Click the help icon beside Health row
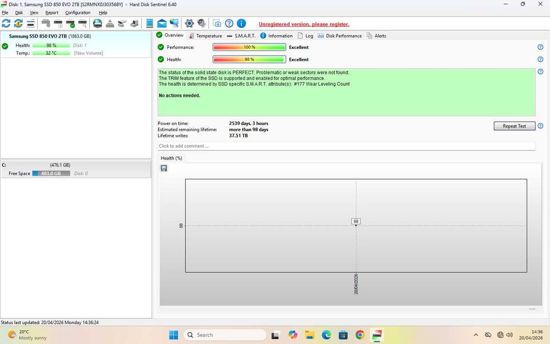Image resolution: width=550 pixels, height=344 pixels. (x=540, y=59)
